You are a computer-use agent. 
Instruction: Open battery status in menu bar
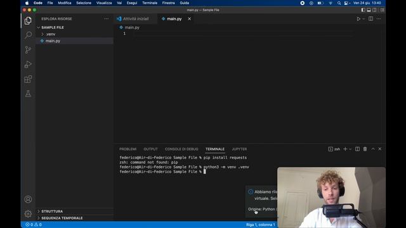click(320, 3)
